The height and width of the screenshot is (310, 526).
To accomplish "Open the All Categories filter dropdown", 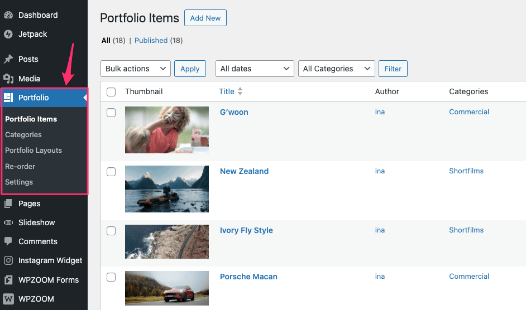I will [x=336, y=69].
